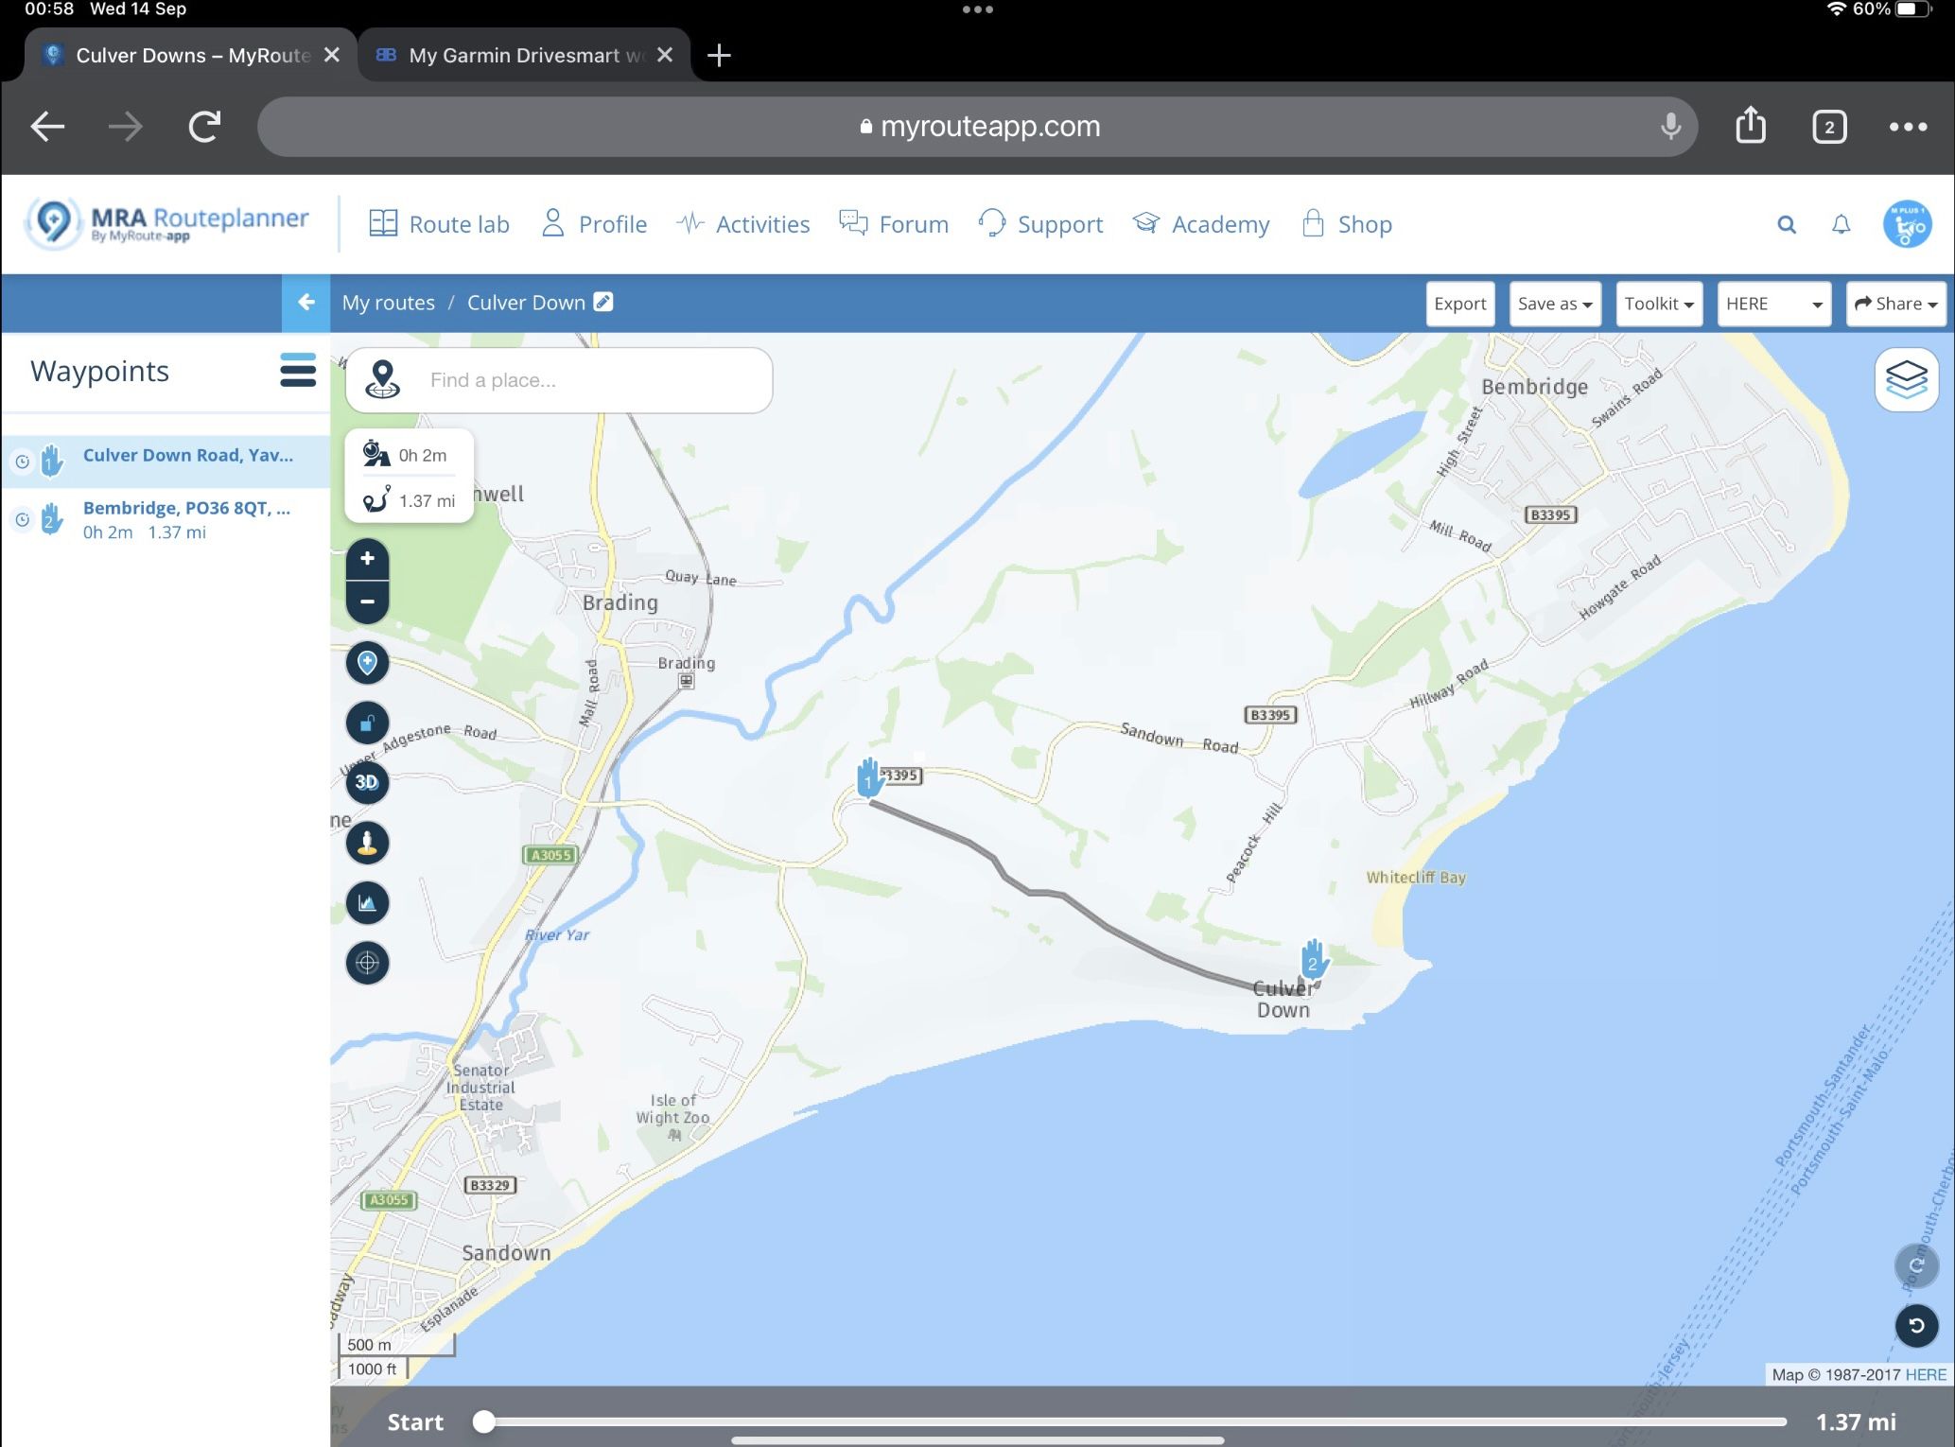This screenshot has width=1955, height=1447.
Task: Click My routes breadcrumb link
Action: pos(389,303)
